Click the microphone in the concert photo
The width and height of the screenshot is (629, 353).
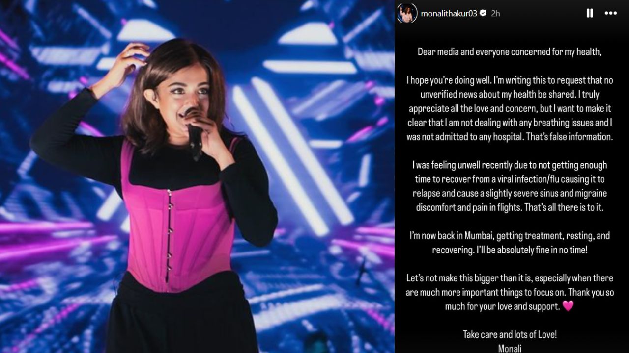pyautogui.click(x=193, y=132)
